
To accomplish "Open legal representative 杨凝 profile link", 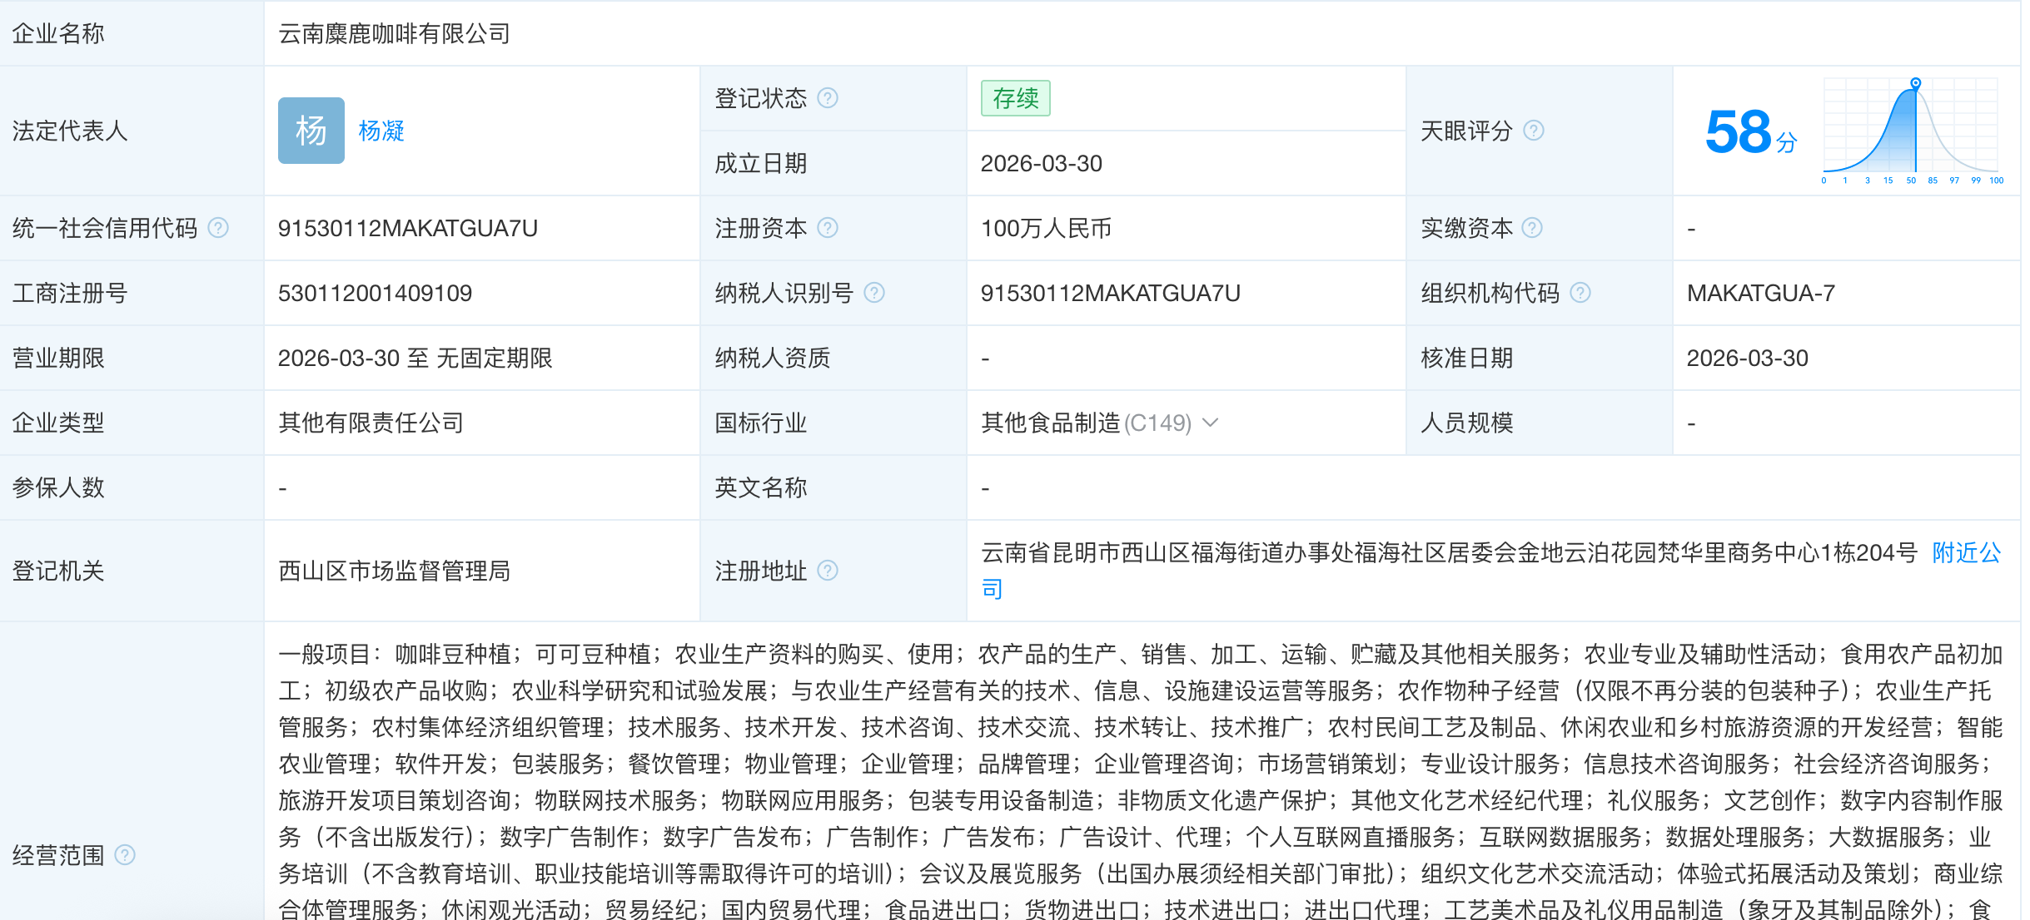I will click(381, 131).
